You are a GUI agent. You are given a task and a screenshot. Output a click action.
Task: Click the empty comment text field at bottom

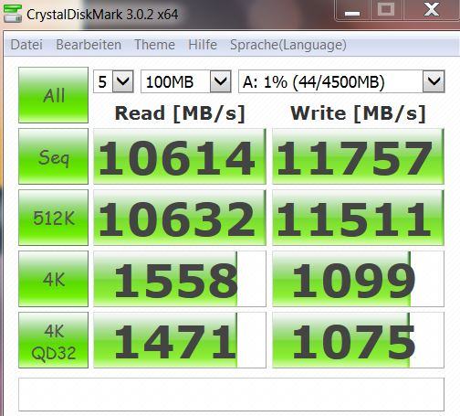(231, 394)
